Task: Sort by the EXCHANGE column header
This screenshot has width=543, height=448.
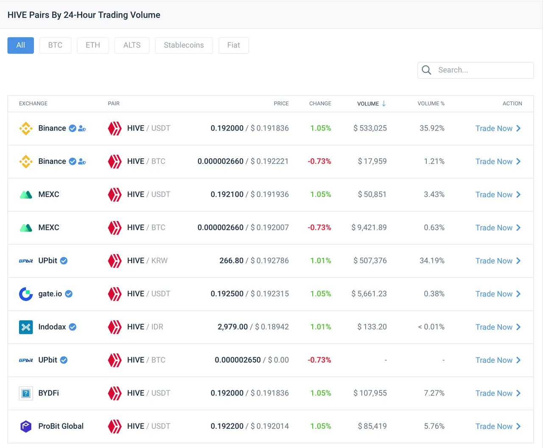Action: (33, 104)
